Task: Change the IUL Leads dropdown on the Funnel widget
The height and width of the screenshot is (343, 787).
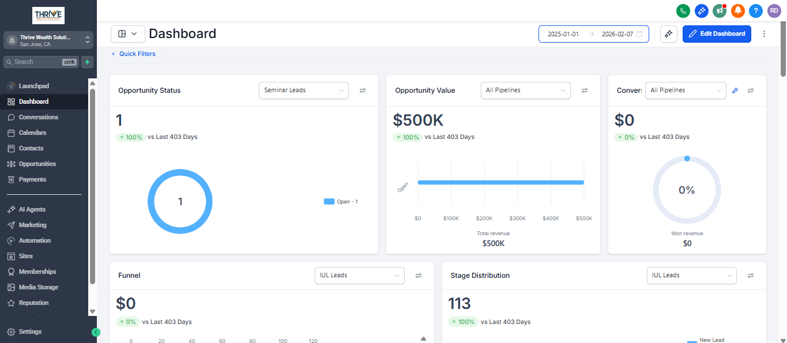Action: click(x=359, y=276)
